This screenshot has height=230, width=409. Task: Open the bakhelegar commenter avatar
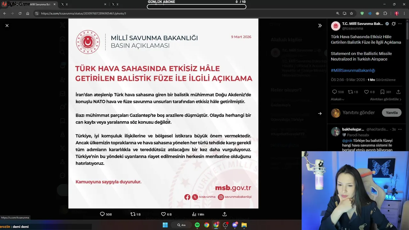[x=336, y=131]
